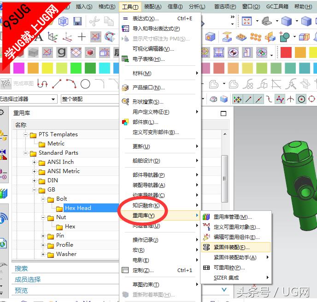Click the Point plus icon

click(x=82, y=37)
